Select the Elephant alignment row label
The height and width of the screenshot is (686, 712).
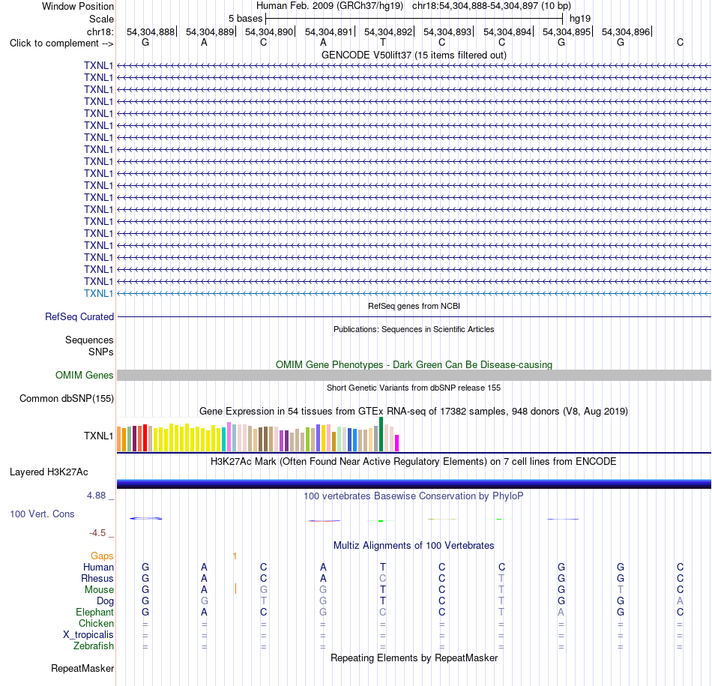coord(94,612)
